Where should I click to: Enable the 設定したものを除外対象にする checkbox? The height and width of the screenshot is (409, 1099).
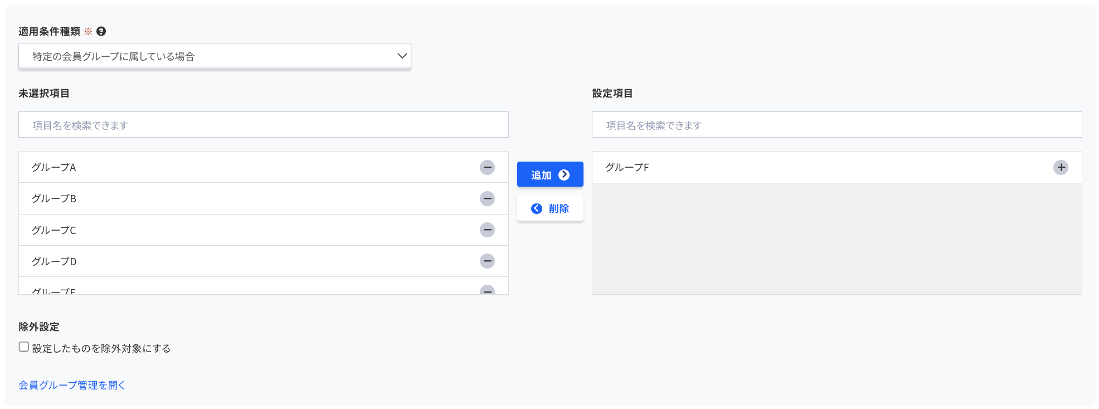pyautogui.click(x=24, y=347)
